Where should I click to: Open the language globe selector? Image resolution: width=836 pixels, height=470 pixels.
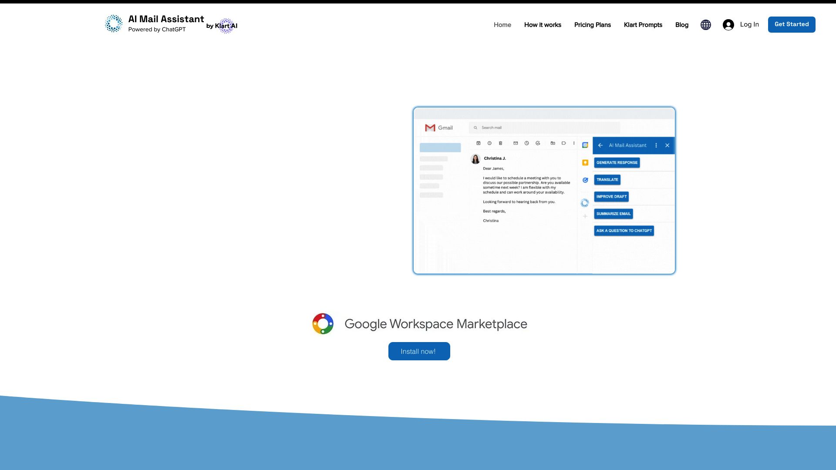click(705, 25)
